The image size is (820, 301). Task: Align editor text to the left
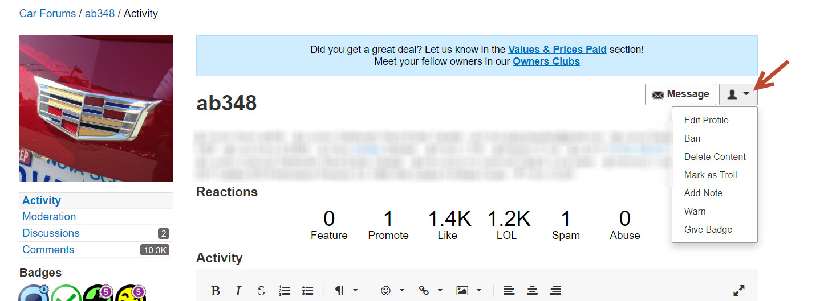click(509, 291)
